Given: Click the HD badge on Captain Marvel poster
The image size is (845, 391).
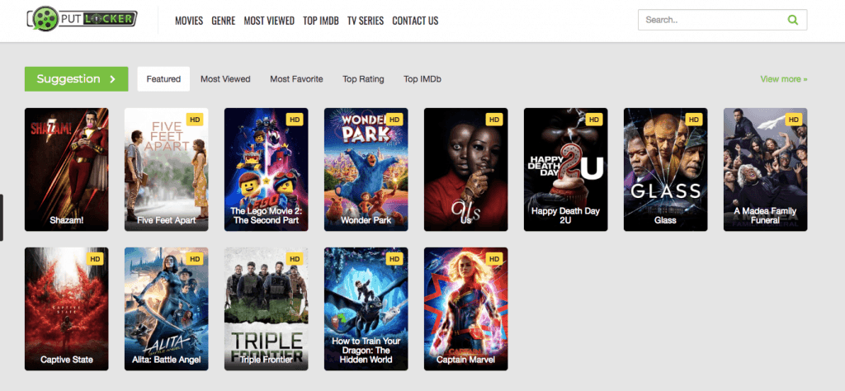Looking at the screenshot, I should (495, 259).
